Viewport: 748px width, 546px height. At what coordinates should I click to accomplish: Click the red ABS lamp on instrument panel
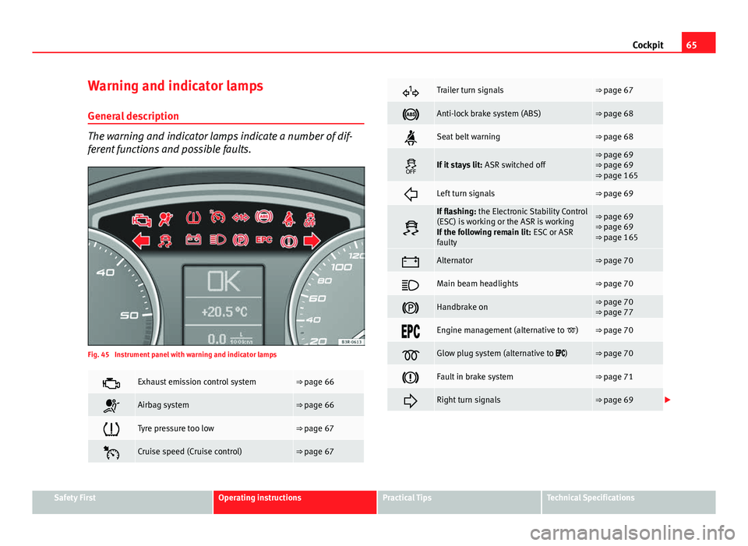pos(264,217)
